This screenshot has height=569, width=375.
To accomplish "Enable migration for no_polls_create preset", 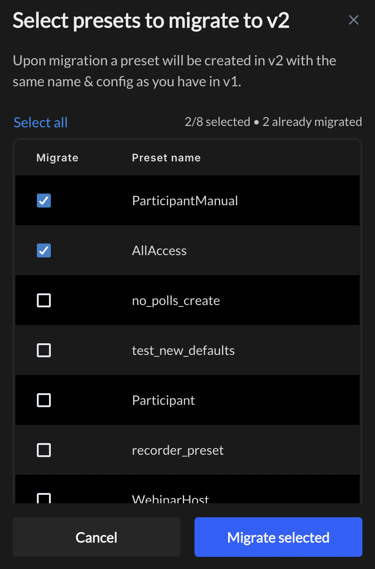I will tap(43, 300).
